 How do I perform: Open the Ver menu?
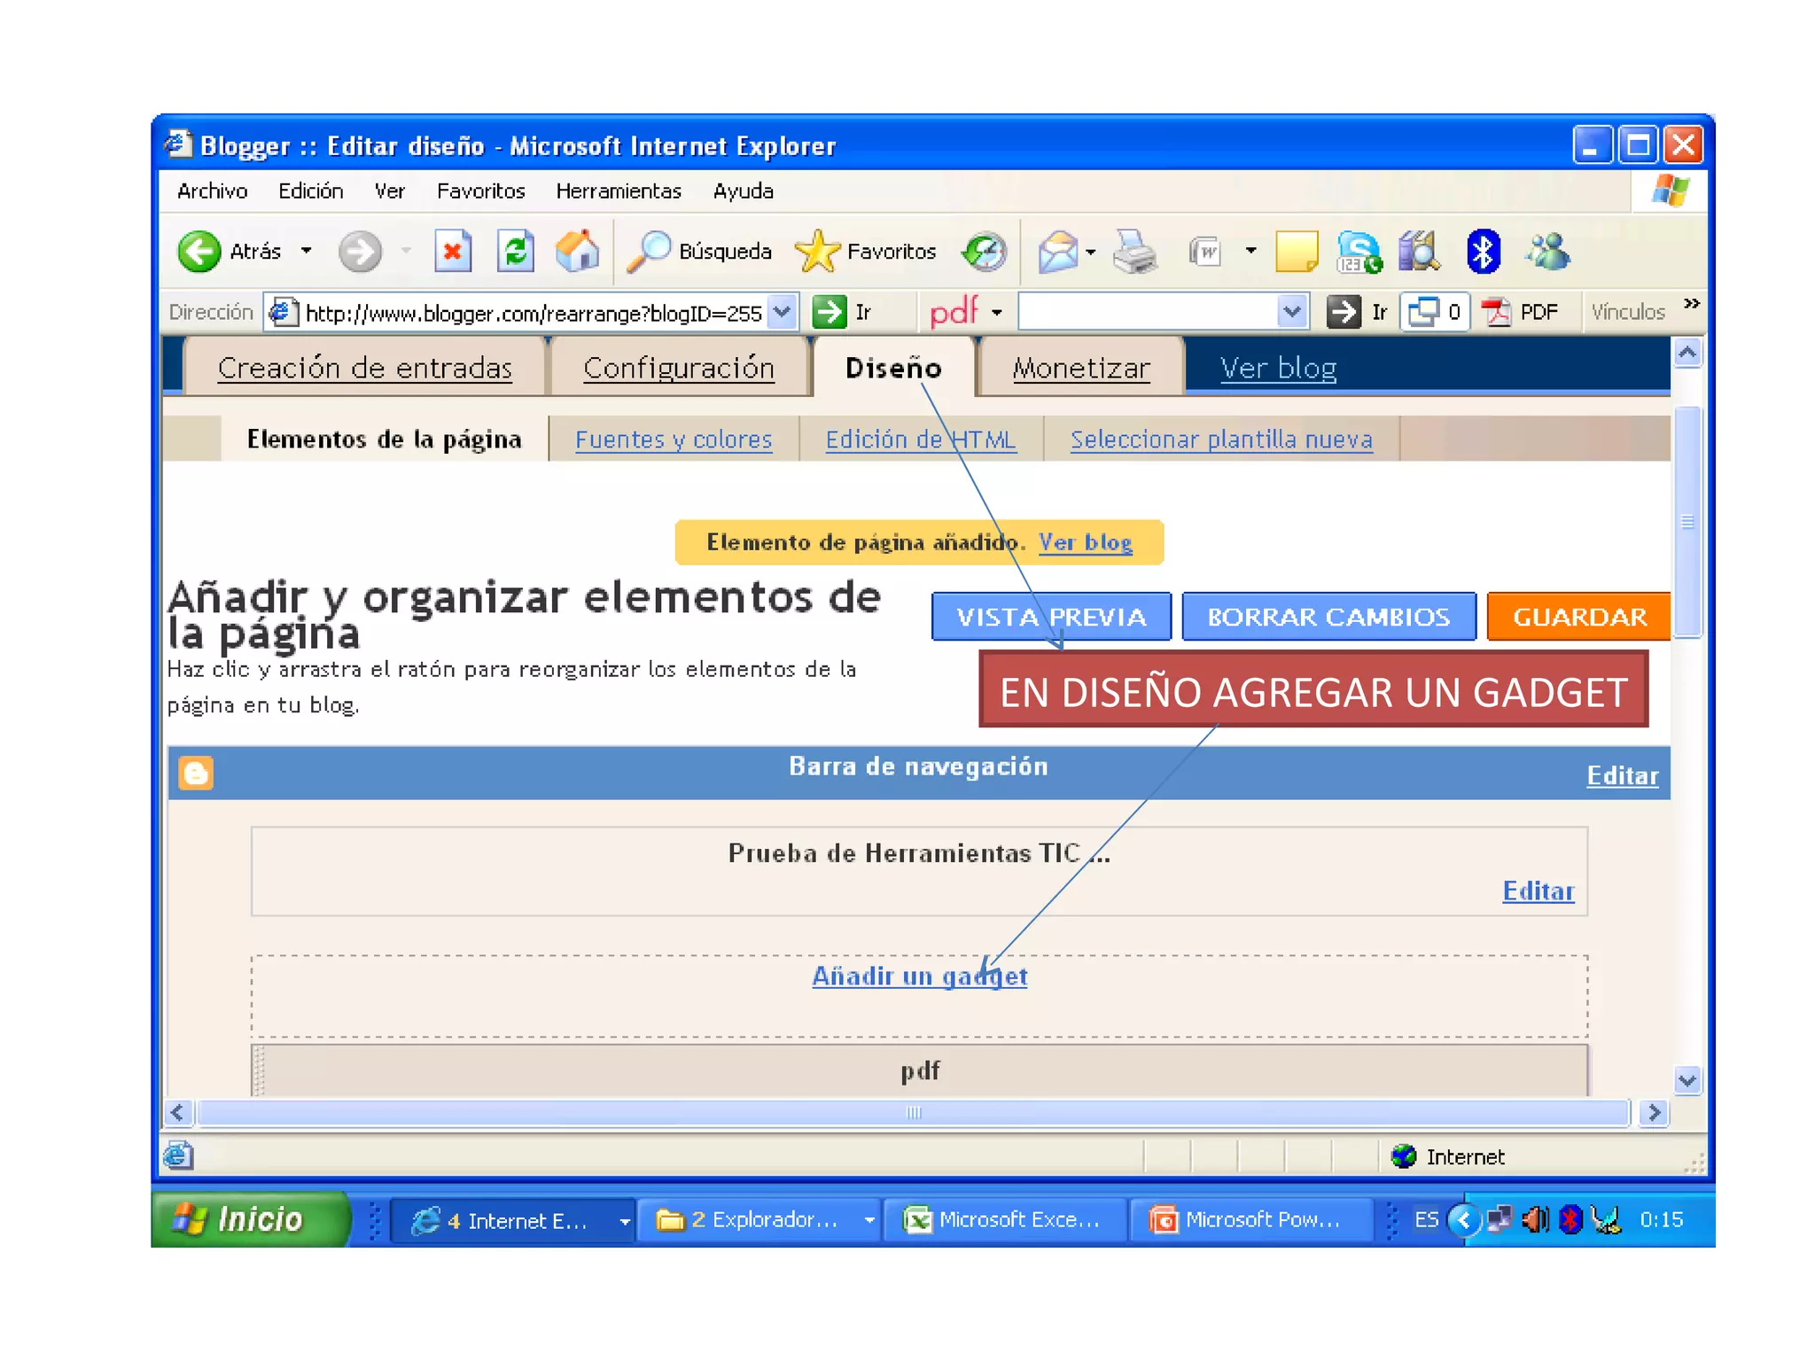point(390,191)
